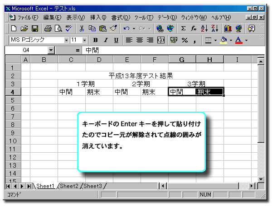Viewport: 272px width, 206px height.
Task: Select the Format Painter brush icon
Action: pos(113,28)
